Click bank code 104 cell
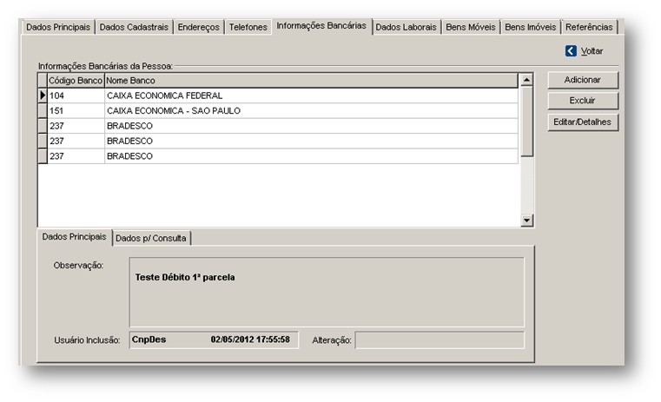The height and width of the screenshot is (402, 661). 76,96
